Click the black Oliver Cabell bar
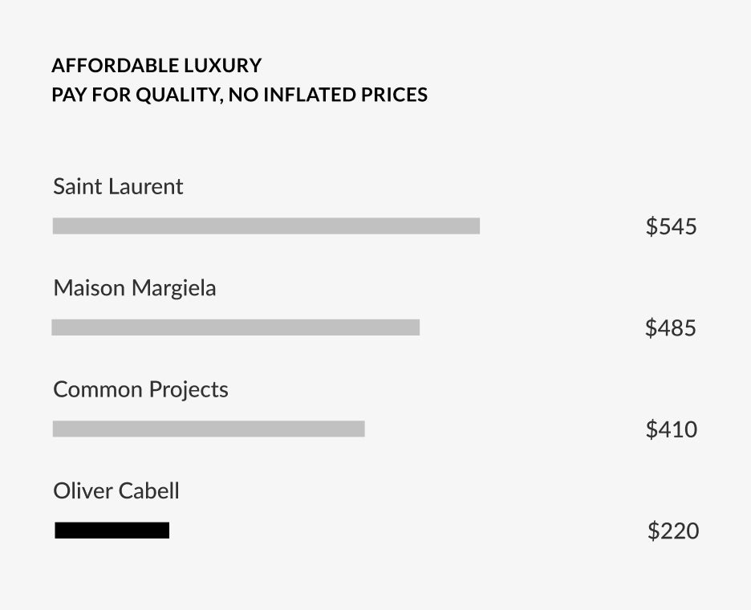The width and height of the screenshot is (751, 610). 112,531
